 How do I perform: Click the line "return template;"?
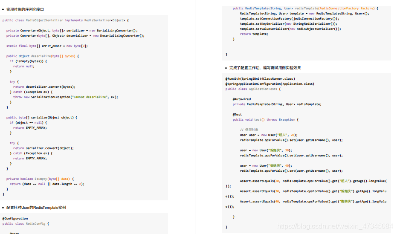click(x=254, y=34)
